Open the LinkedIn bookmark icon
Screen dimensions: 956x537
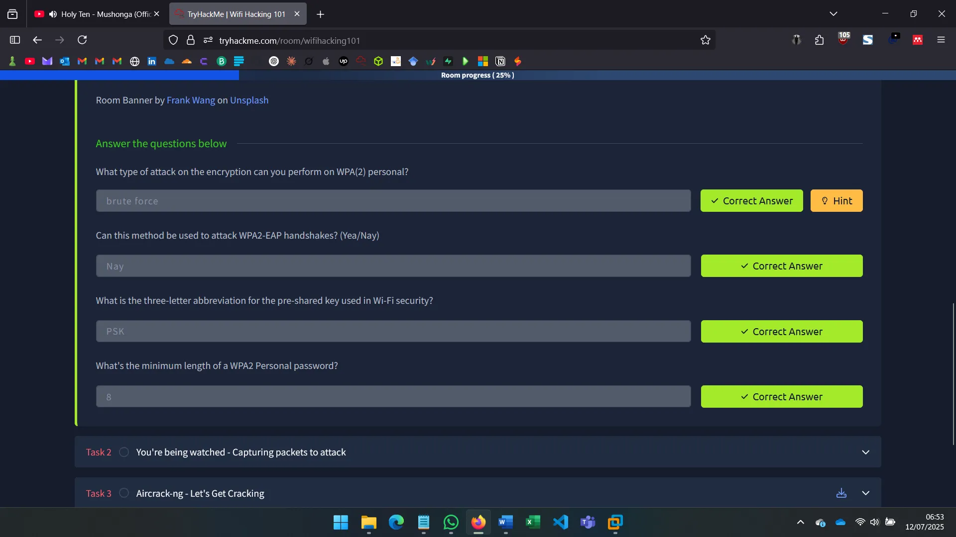click(x=152, y=61)
